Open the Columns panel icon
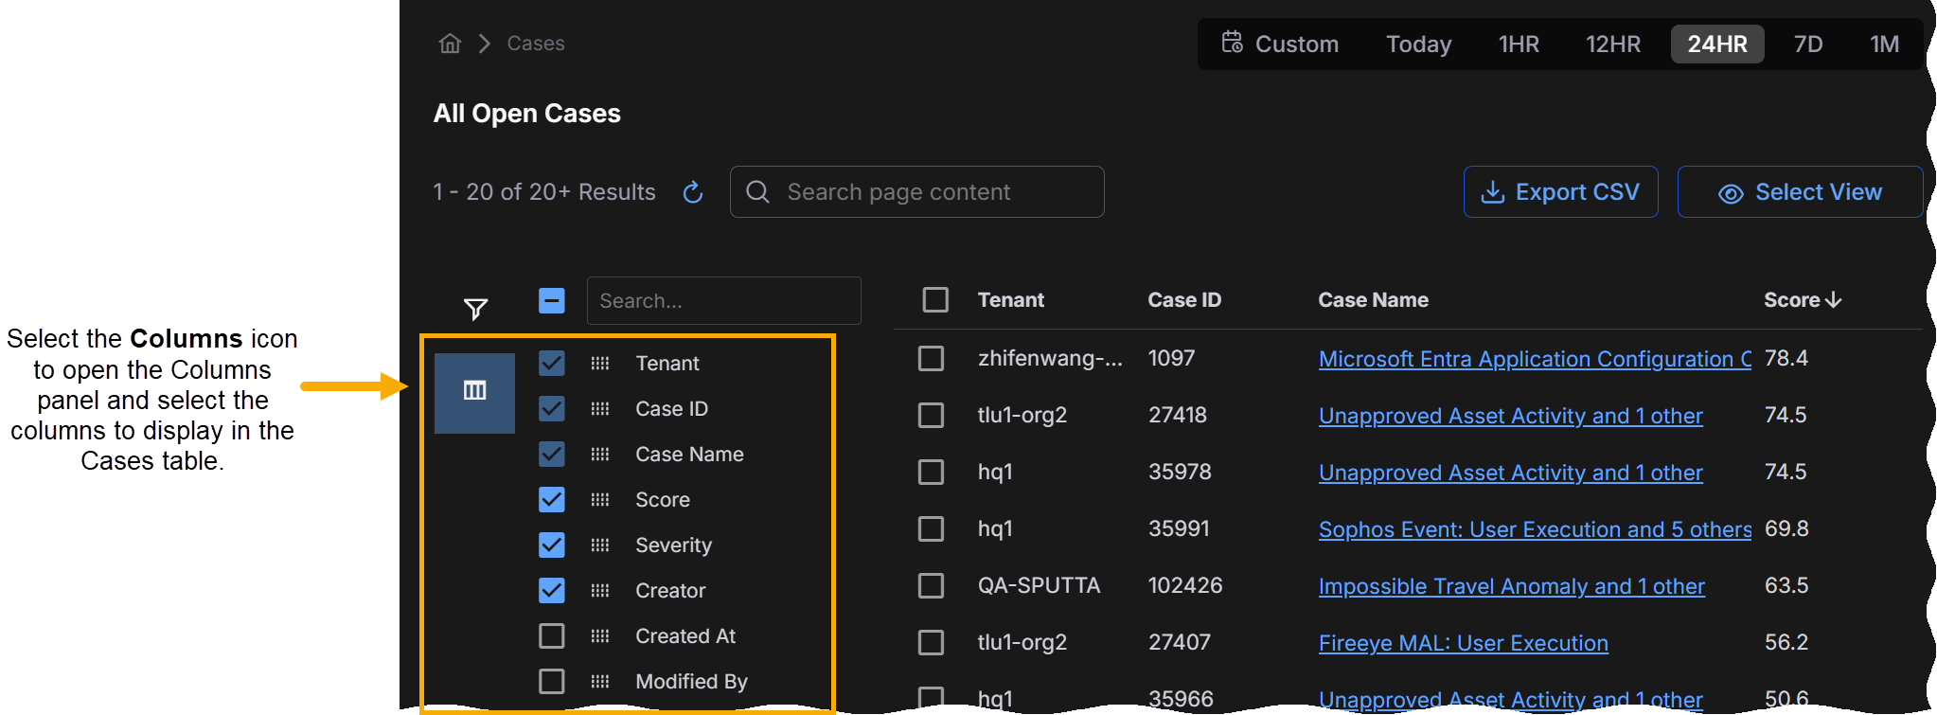Image resolution: width=1937 pixels, height=715 pixels. [474, 391]
